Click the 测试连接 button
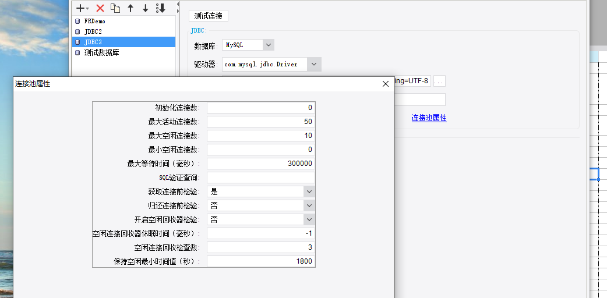The height and width of the screenshot is (298, 607). click(209, 16)
